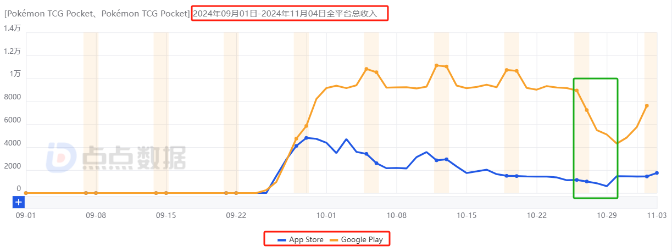Click the Pokémon TCG Pocket title text
672x252 pixels.
pyautogui.click(x=97, y=13)
